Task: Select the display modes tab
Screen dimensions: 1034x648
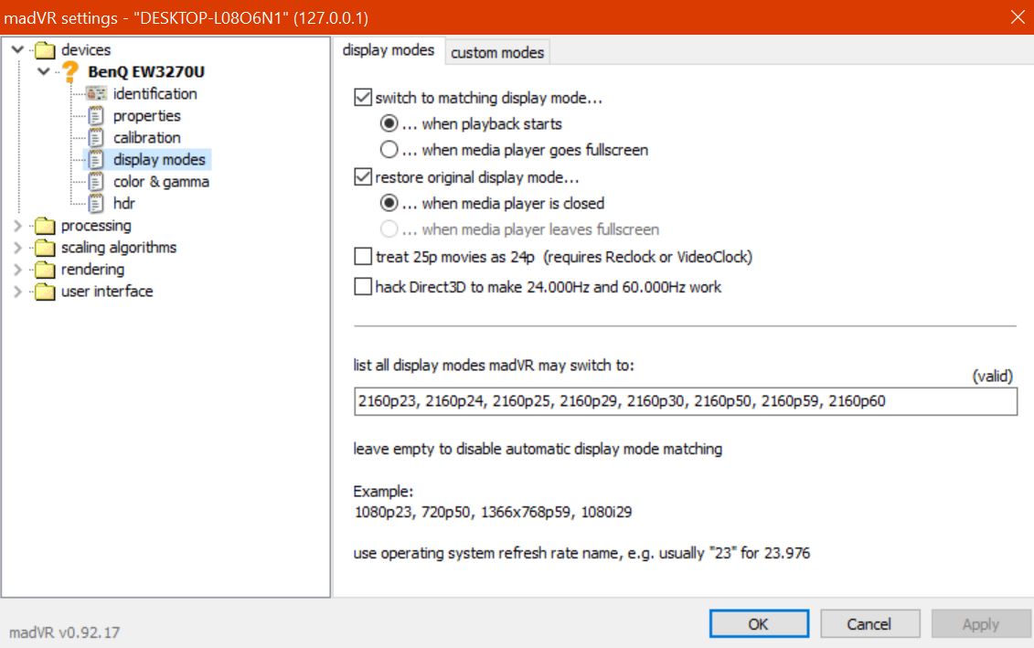Action: pos(389,51)
